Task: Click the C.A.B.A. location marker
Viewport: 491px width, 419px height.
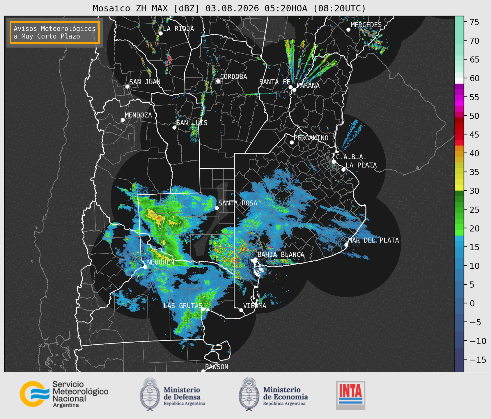Action: pyautogui.click(x=334, y=162)
